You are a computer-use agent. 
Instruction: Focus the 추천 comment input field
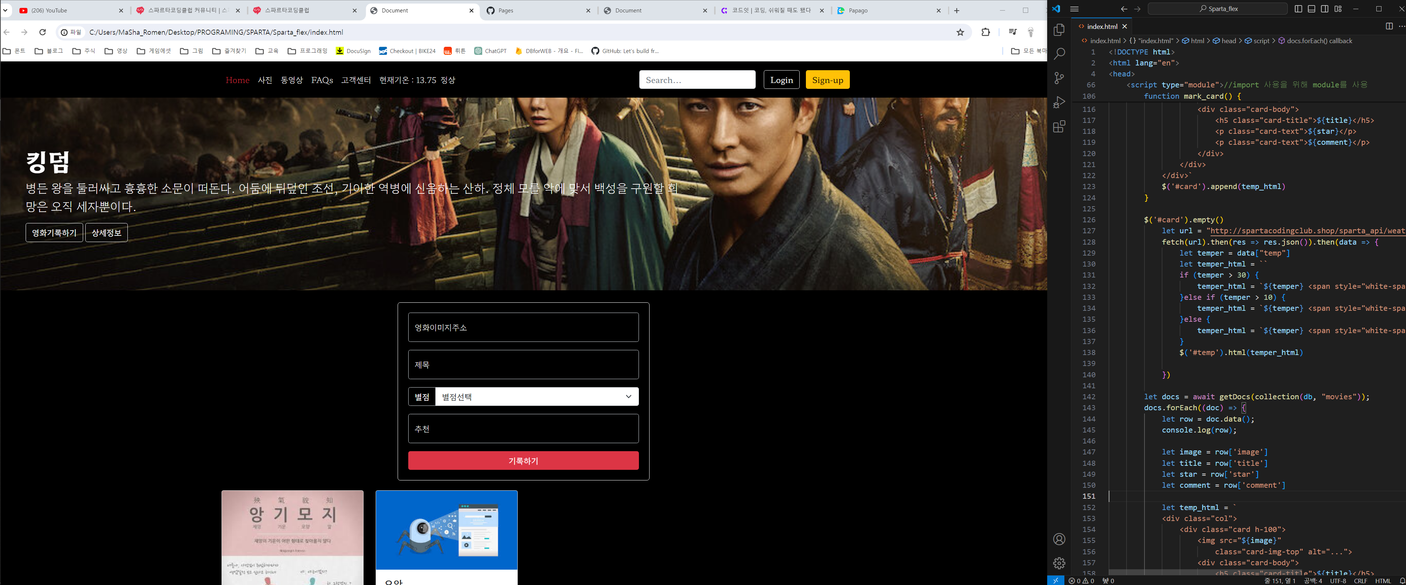click(523, 429)
